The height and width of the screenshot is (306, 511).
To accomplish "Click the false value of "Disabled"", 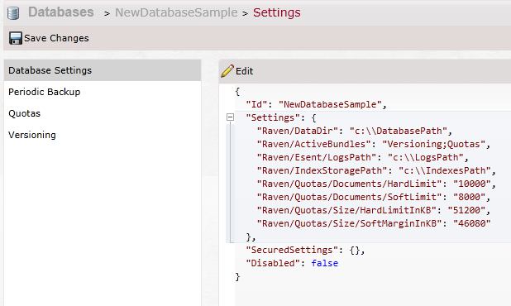I will coord(325,263).
